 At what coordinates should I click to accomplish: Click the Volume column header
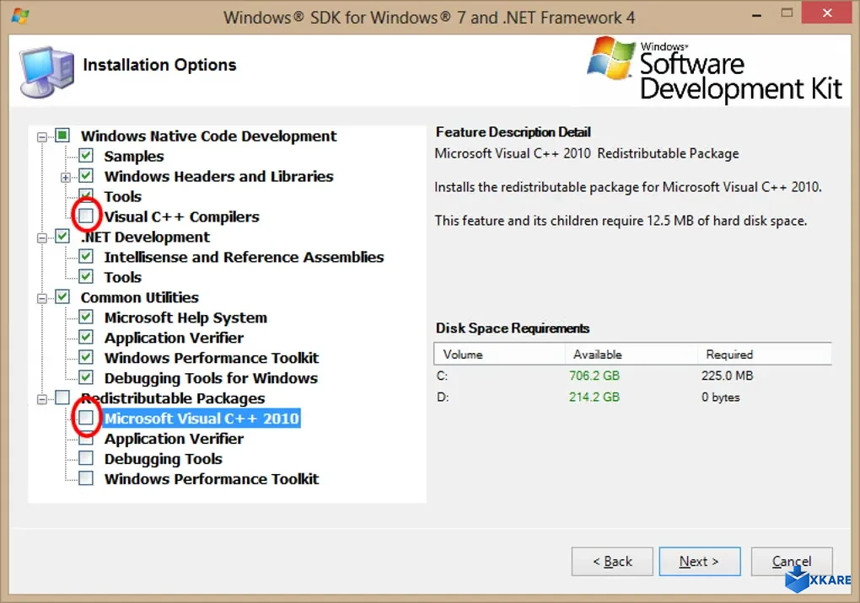499,354
